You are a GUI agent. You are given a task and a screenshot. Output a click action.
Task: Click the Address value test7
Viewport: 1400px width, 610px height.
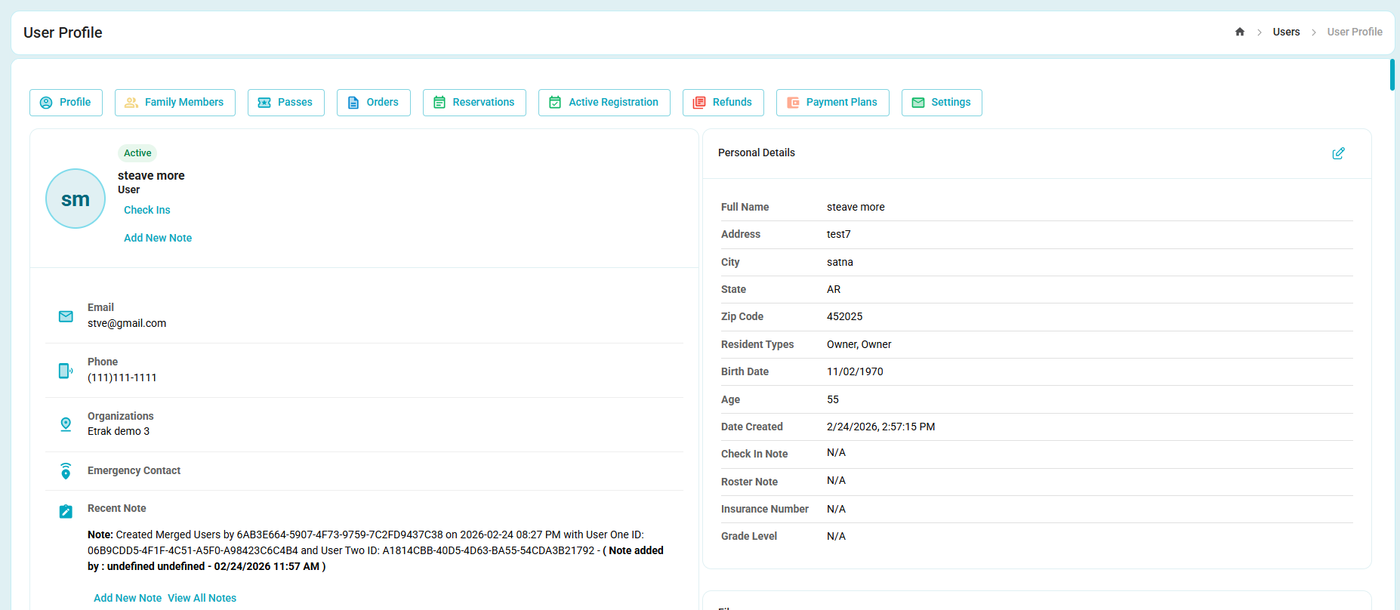coord(838,234)
